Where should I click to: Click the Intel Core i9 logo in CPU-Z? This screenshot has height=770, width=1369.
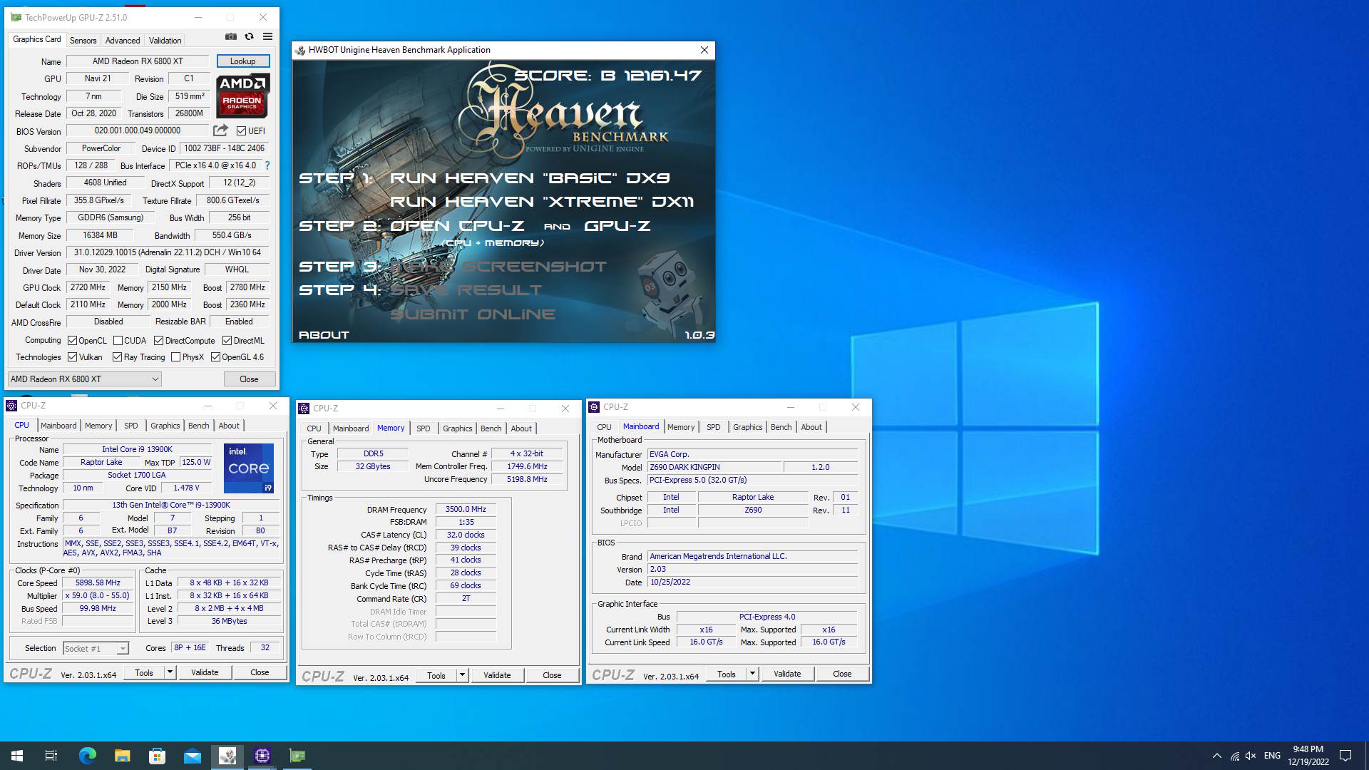(249, 468)
